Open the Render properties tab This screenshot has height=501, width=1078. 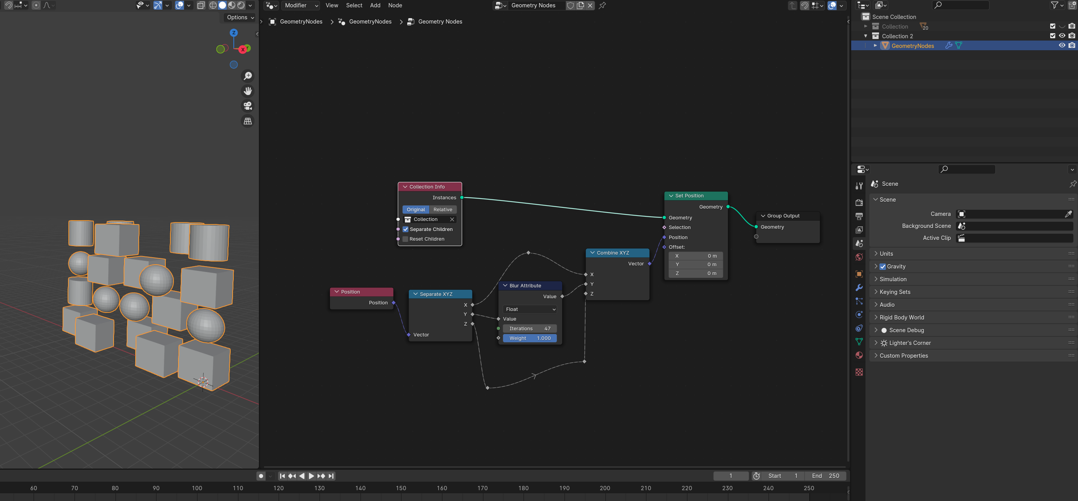[x=859, y=202]
